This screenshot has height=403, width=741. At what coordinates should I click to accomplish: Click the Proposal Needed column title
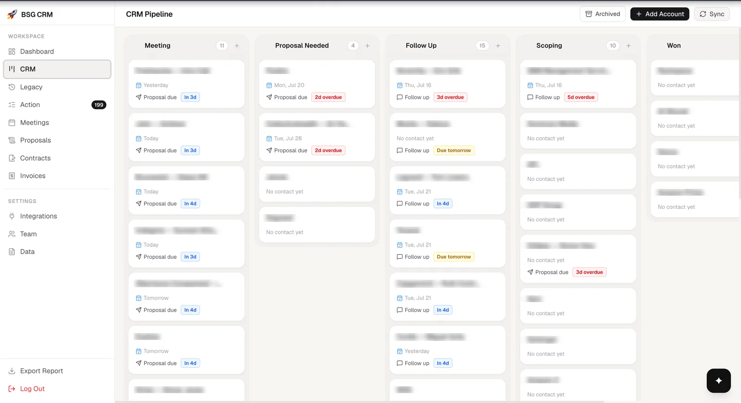[302, 46]
